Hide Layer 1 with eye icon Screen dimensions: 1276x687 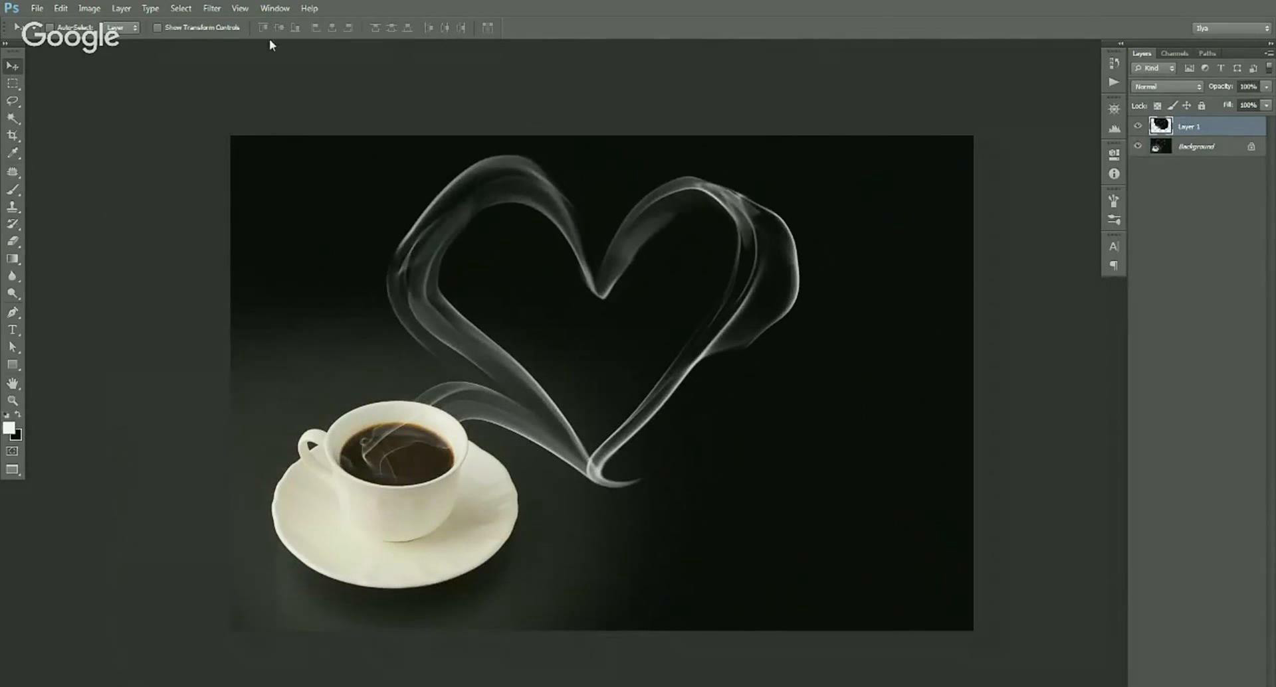pyautogui.click(x=1138, y=126)
